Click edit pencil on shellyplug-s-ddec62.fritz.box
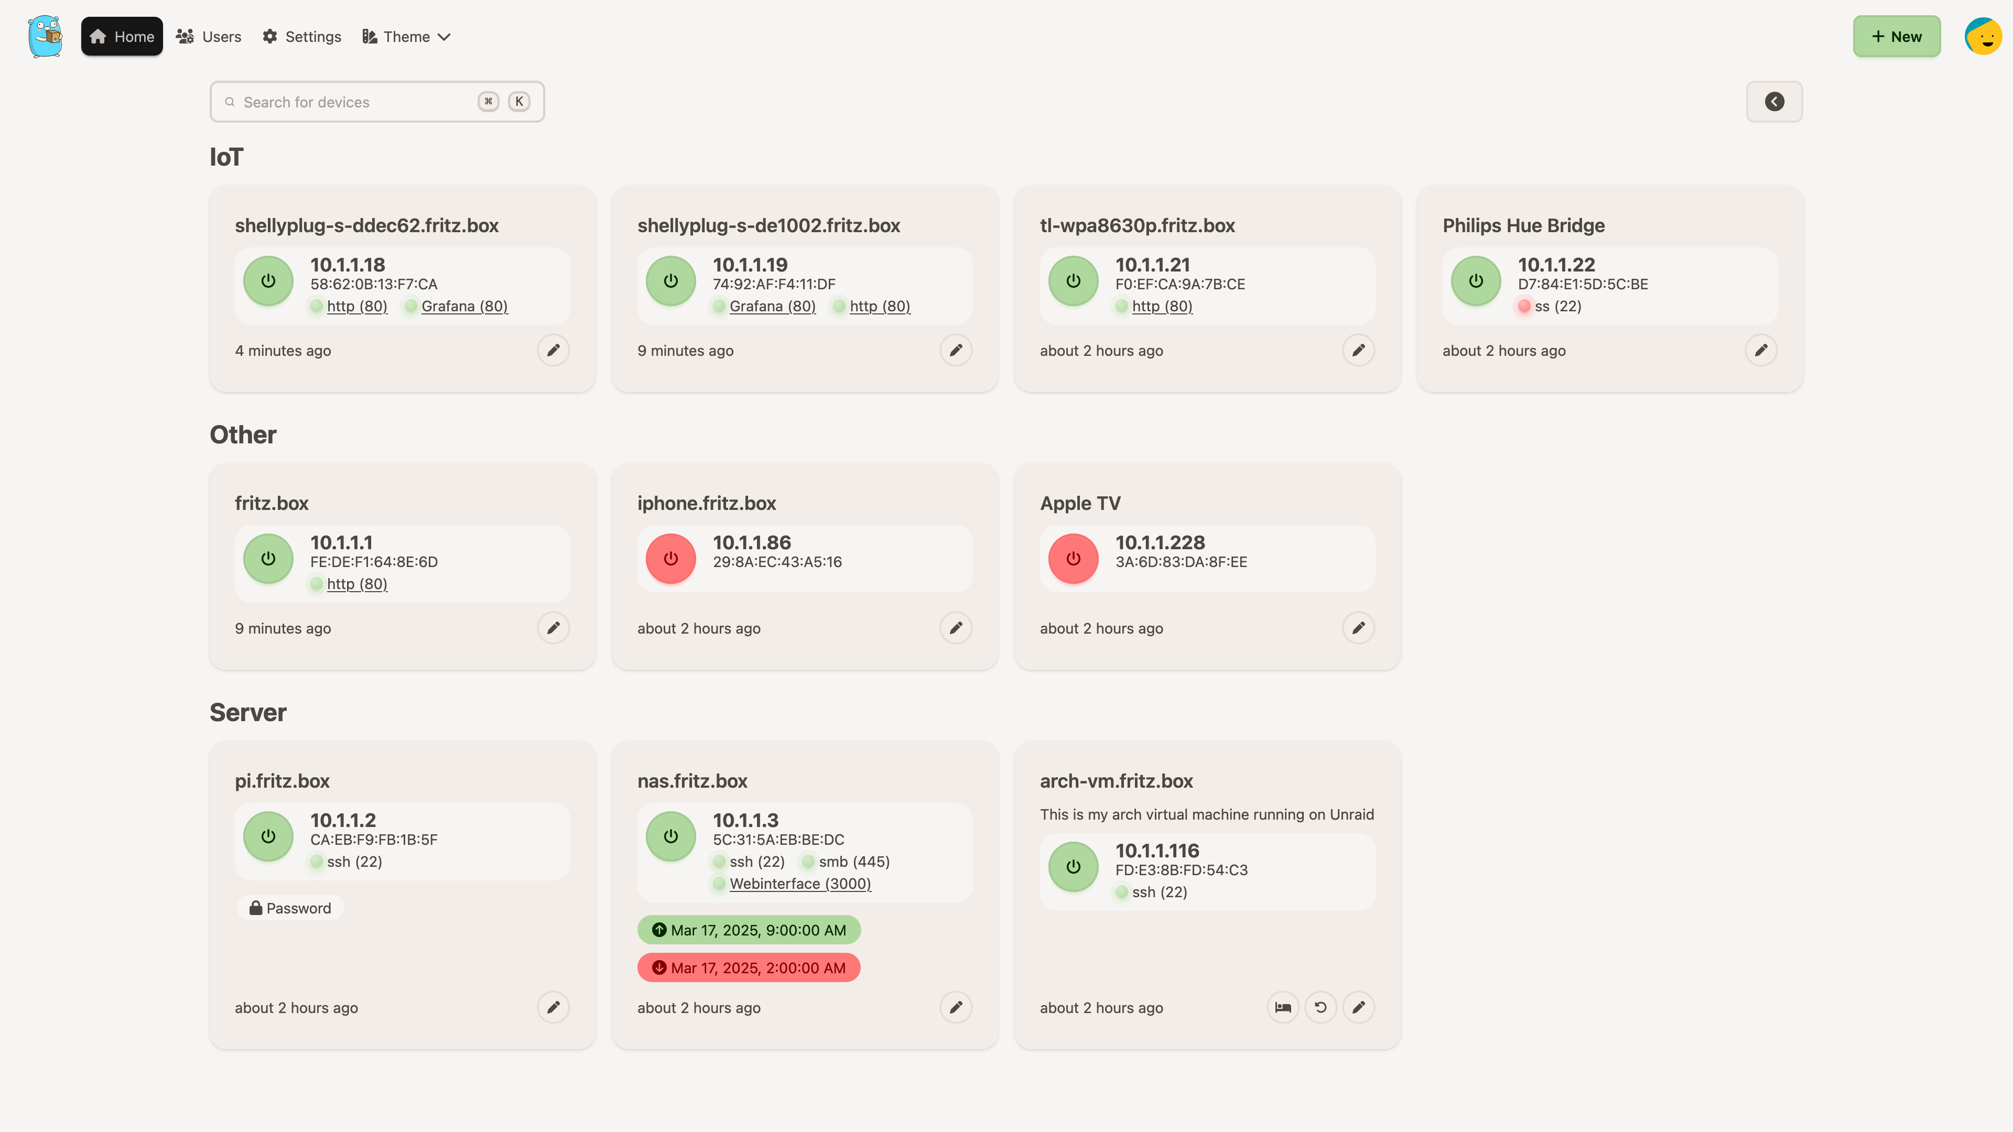Viewport: 2013px width, 1132px height. pos(553,350)
